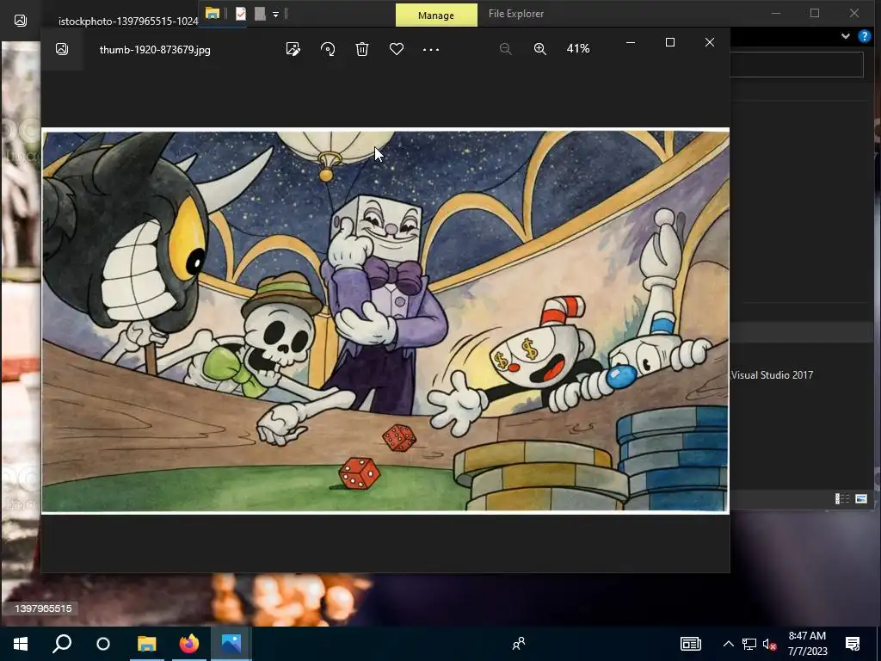Launch Firefox from taskbar

(188, 644)
